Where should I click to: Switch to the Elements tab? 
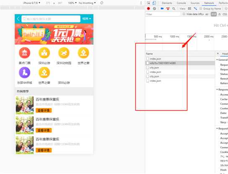pos(167,3)
